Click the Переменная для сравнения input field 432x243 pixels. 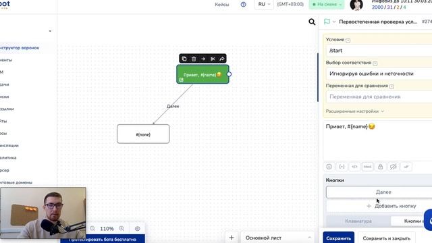(379, 97)
